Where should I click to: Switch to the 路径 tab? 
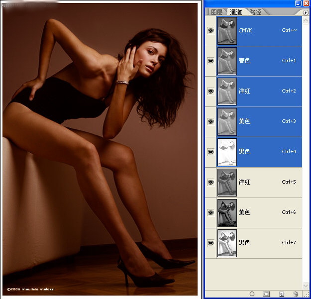pyautogui.click(x=255, y=11)
